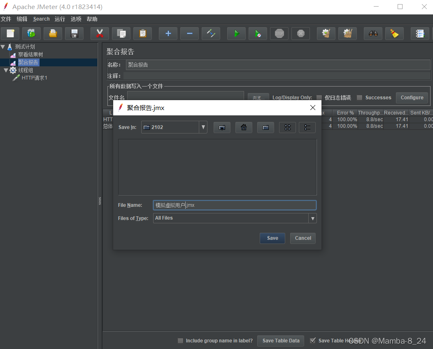Click the Home folder icon in dialog

coord(244,127)
